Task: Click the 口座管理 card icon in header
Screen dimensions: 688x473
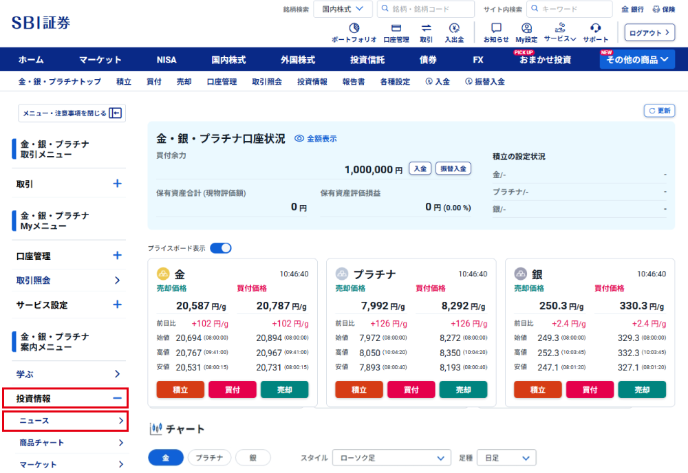Action: (x=396, y=29)
